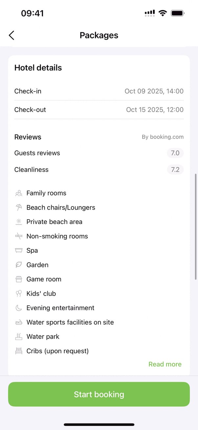
Task: Click the Evening entertainment moon icon
Action: (19, 308)
